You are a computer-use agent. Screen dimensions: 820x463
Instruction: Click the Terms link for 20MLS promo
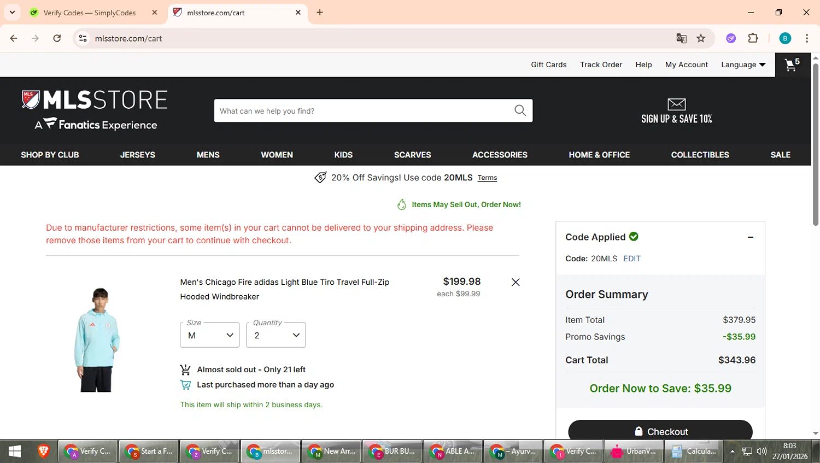pyautogui.click(x=487, y=178)
